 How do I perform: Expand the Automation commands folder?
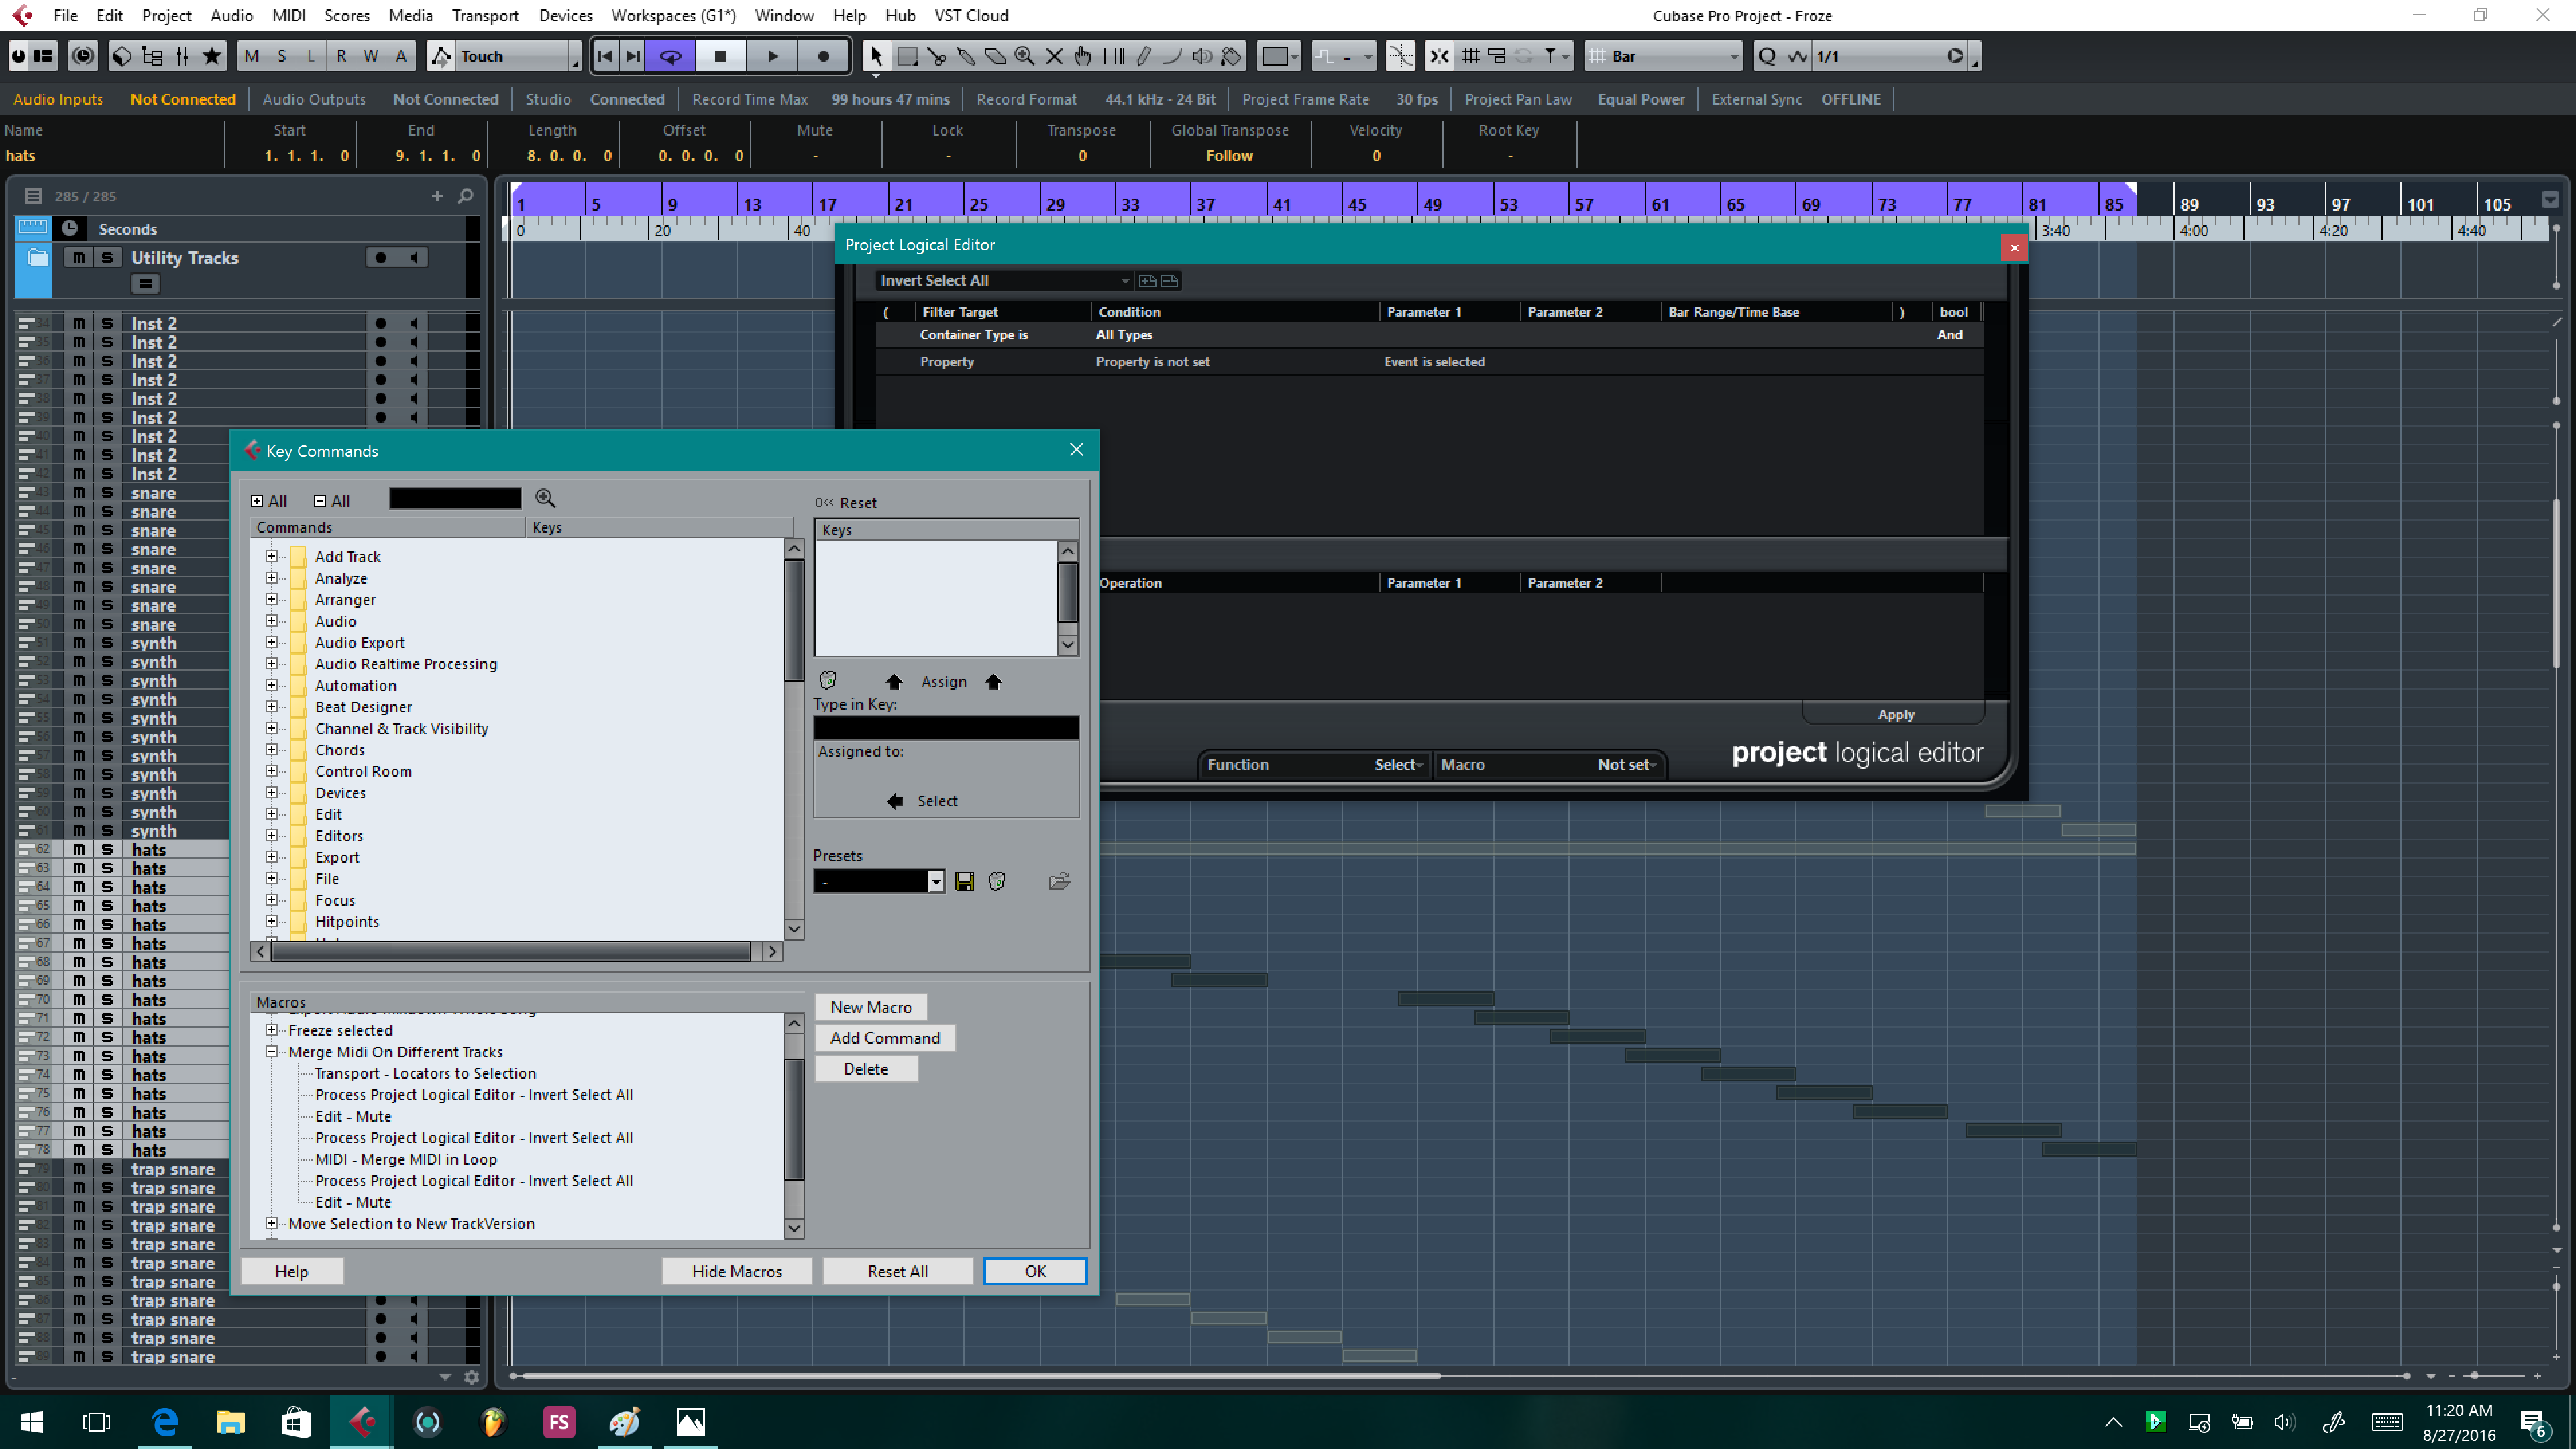tap(271, 685)
